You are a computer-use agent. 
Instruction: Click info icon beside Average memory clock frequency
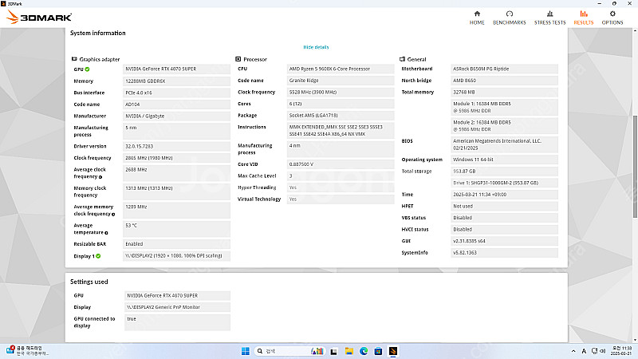point(113,214)
